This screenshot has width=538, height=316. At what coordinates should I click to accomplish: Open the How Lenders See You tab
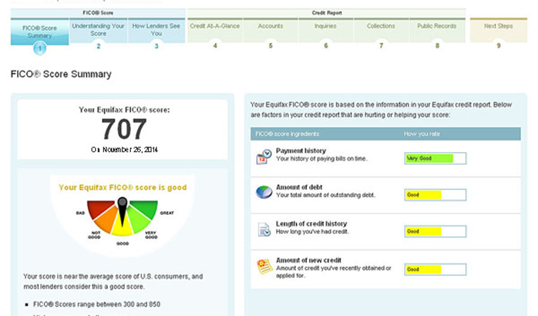(156, 30)
